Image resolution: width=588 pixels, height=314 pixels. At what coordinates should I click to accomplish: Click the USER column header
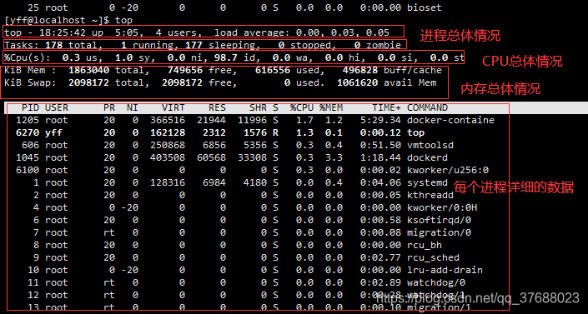point(57,108)
